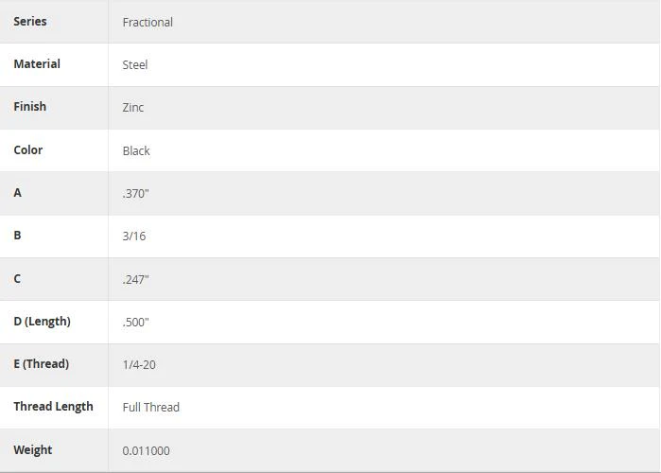
Task: Select the Fractional series value
Action: pyautogui.click(x=148, y=23)
